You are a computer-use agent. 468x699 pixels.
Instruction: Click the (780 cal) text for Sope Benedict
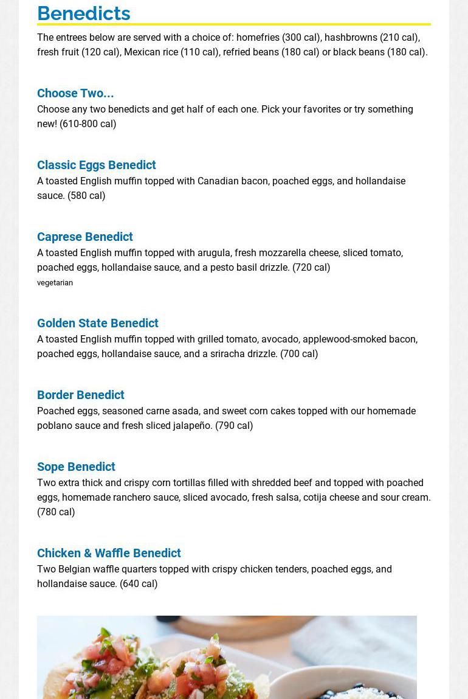(x=56, y=512)
